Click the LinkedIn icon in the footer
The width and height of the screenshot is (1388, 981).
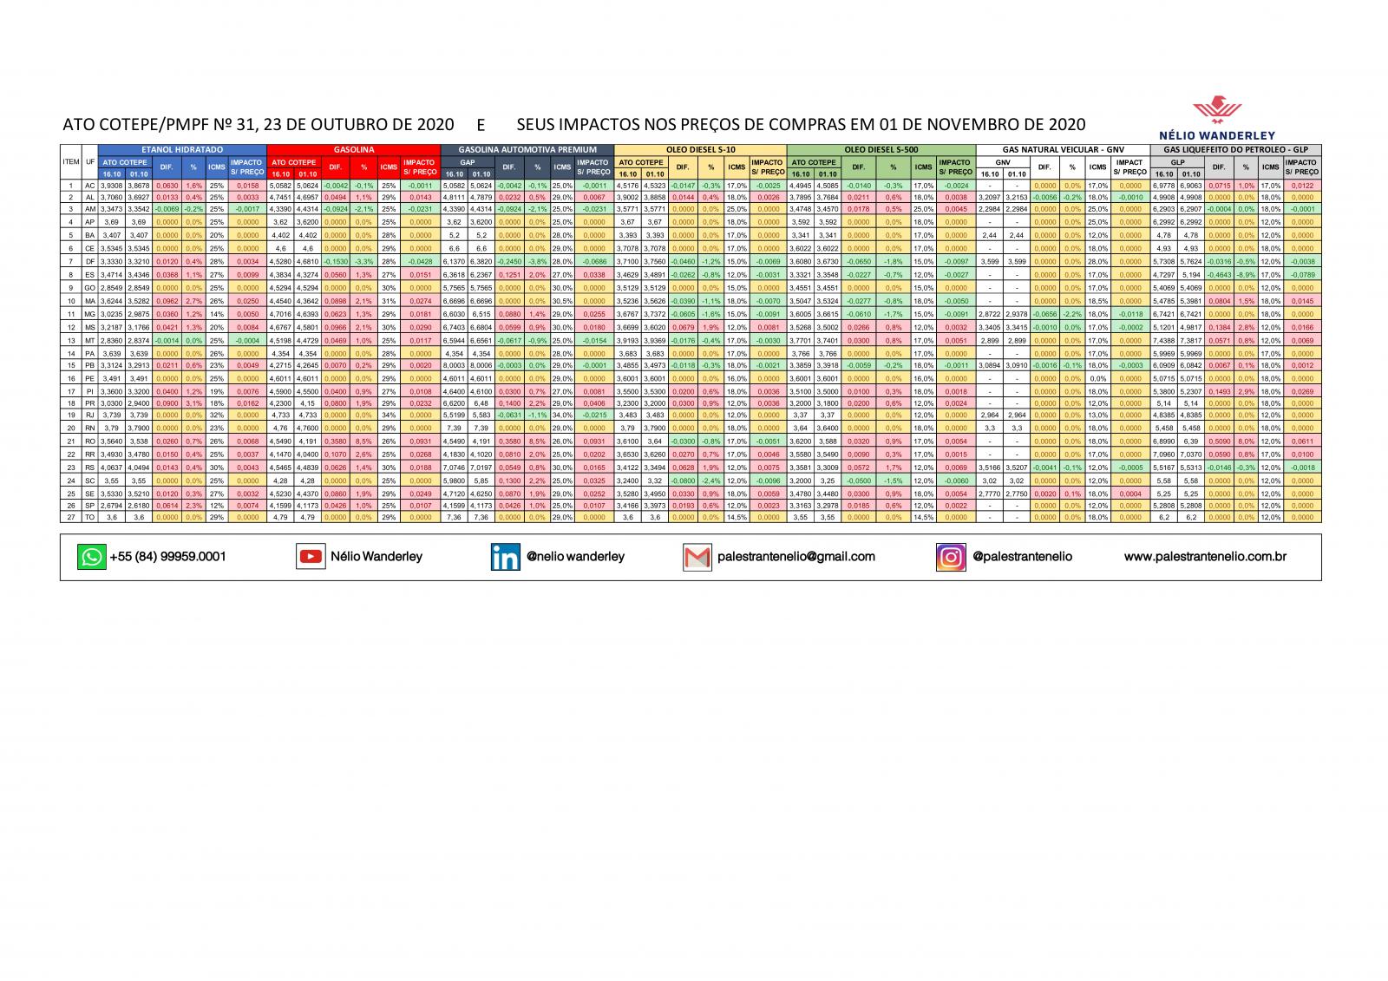pyautogui.click(x=505, y=557)
